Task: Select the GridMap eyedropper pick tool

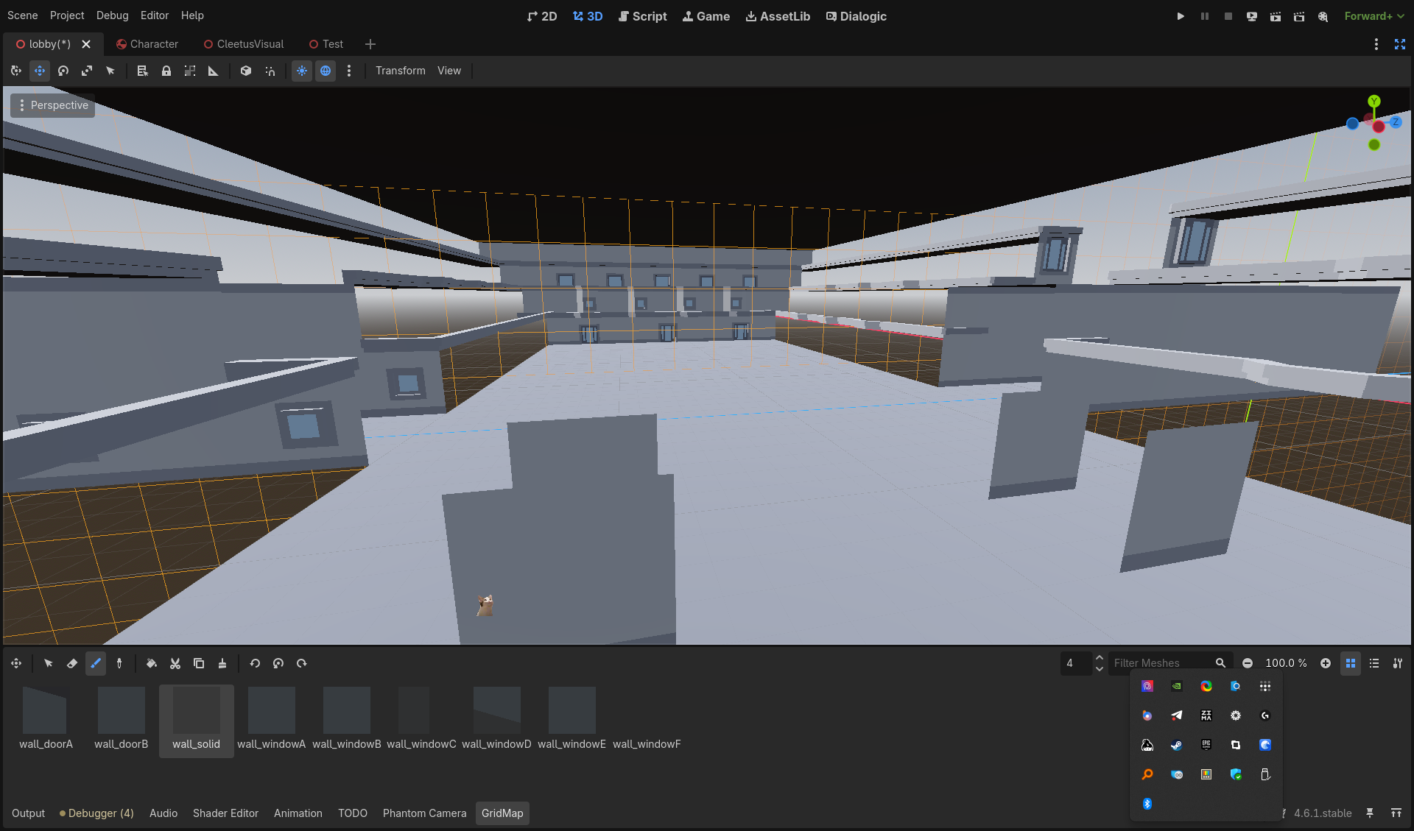Action: pos(119,663)
